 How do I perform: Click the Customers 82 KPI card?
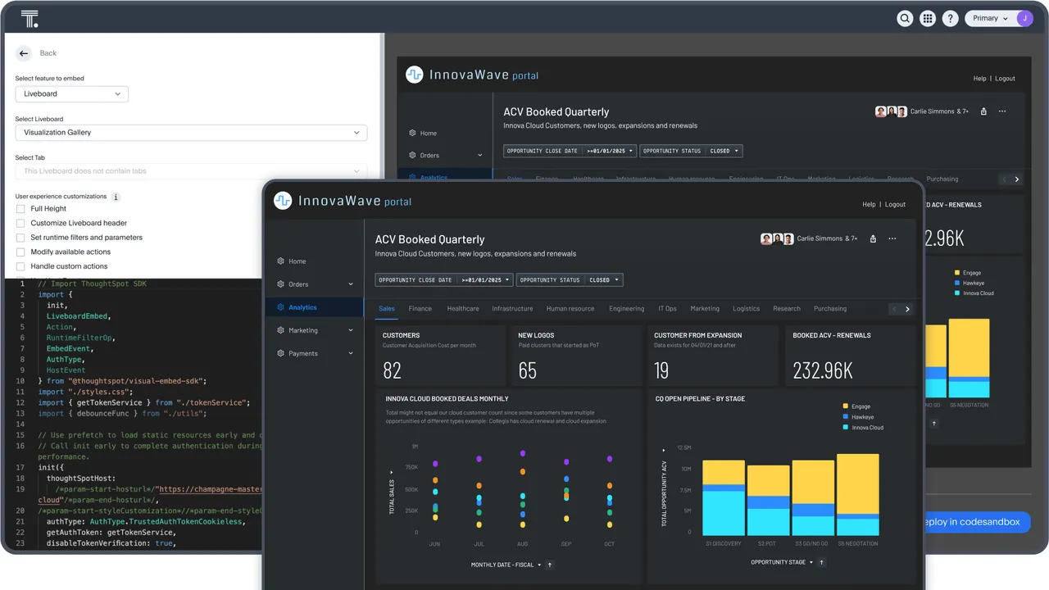click(441, 356)
